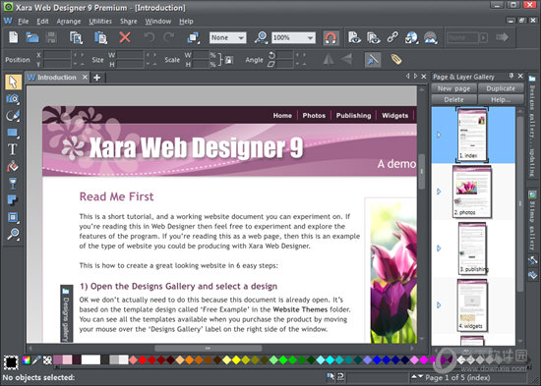Click the Duplicate button

click(501, 88)
